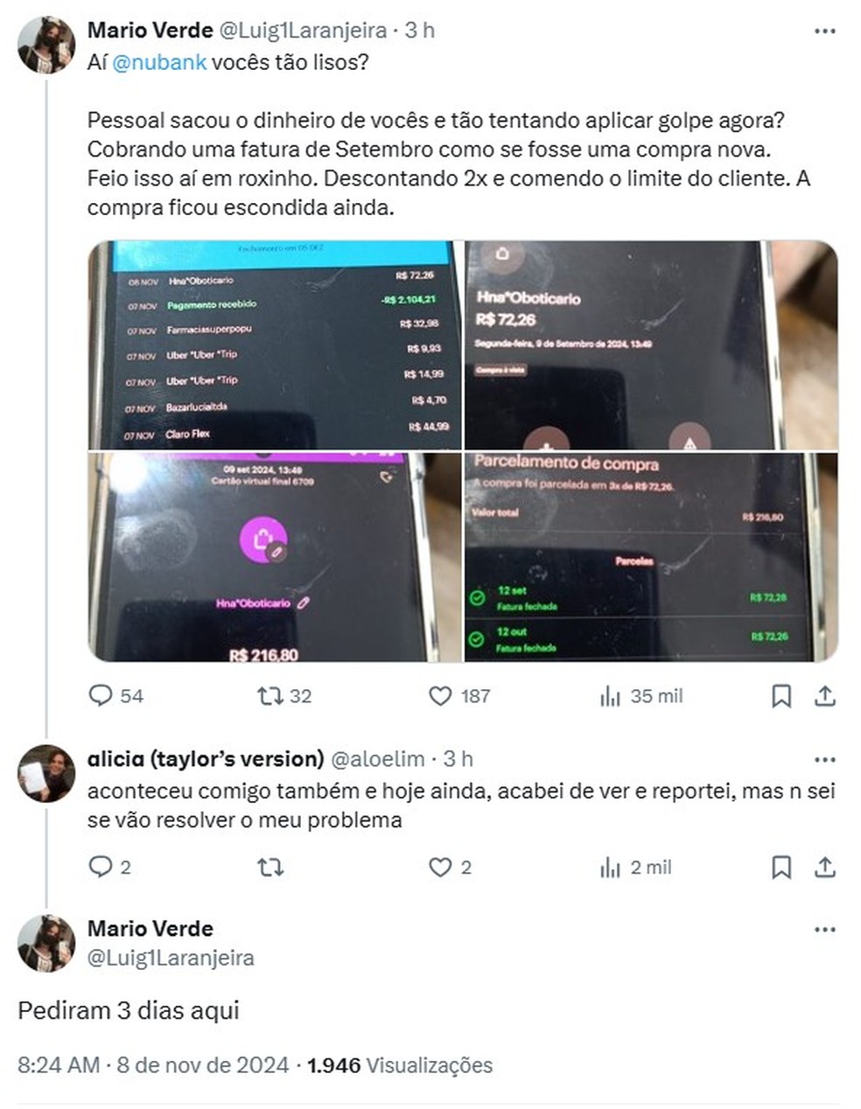The height and width of the screenshot is (1109, 861).
Task: Bookmark alicia's reply
Action: coord(781,868)
